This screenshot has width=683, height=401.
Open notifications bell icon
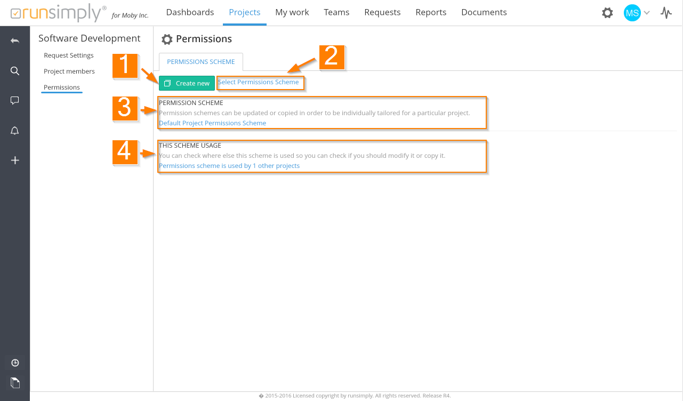[15, 131]
